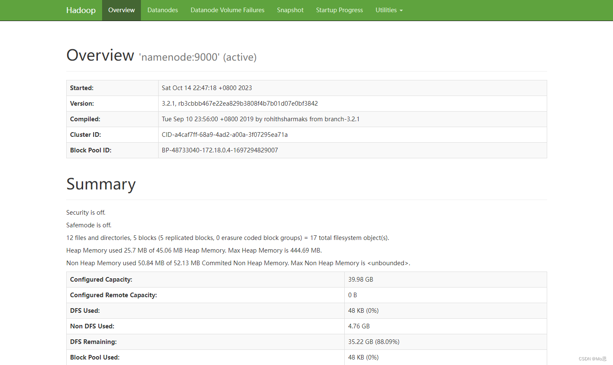
Task: Open the Startup Progress tab
Action: (x=340, y=10)
